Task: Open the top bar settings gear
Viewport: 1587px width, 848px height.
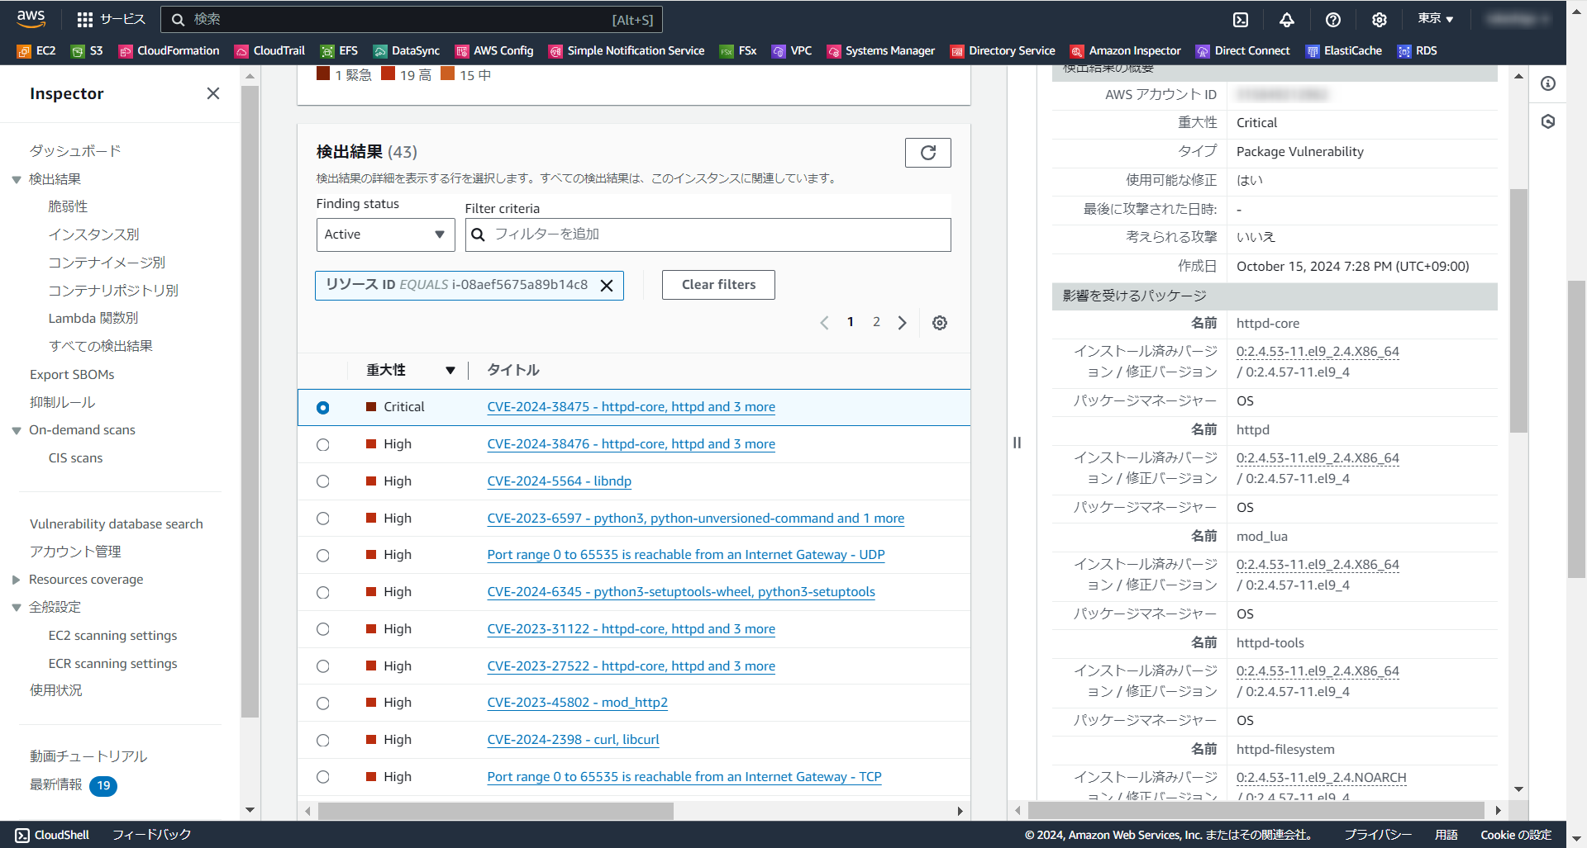Action: tap(1380, 19)
